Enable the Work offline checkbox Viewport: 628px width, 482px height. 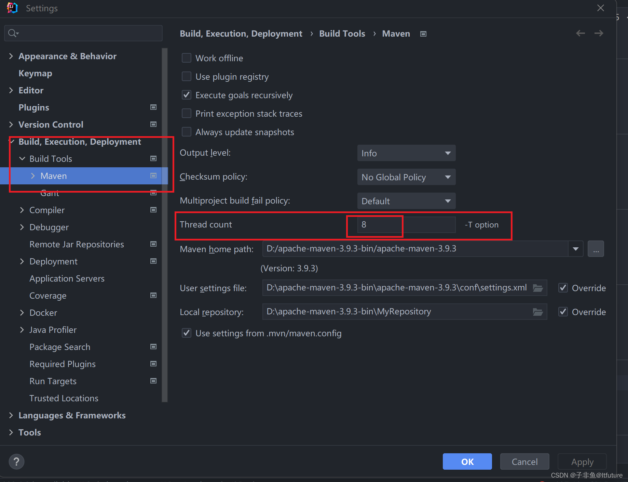tap(187, 58)
